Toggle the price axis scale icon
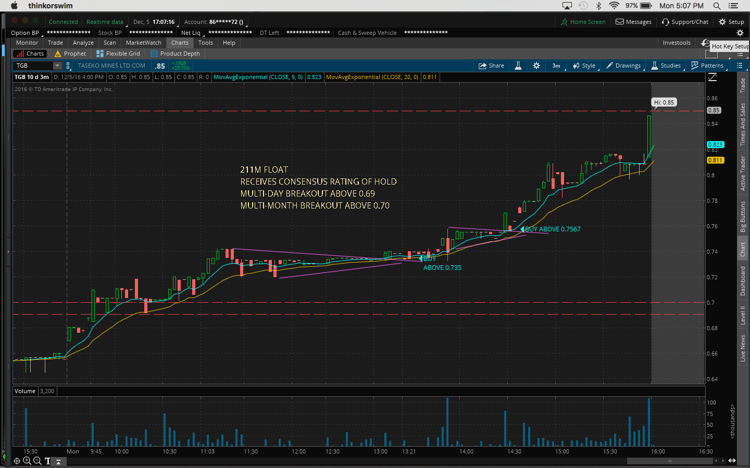The image size is (750, 468). click(712, 77)
